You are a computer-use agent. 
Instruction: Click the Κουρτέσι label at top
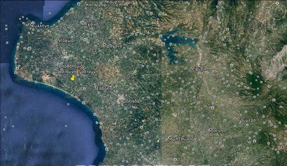[x=116, y=2]
